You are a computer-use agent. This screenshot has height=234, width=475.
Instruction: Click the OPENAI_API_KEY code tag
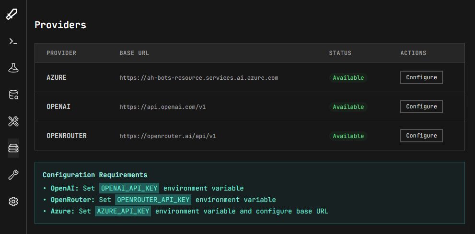pyautogui.click(x=129, y=188)
